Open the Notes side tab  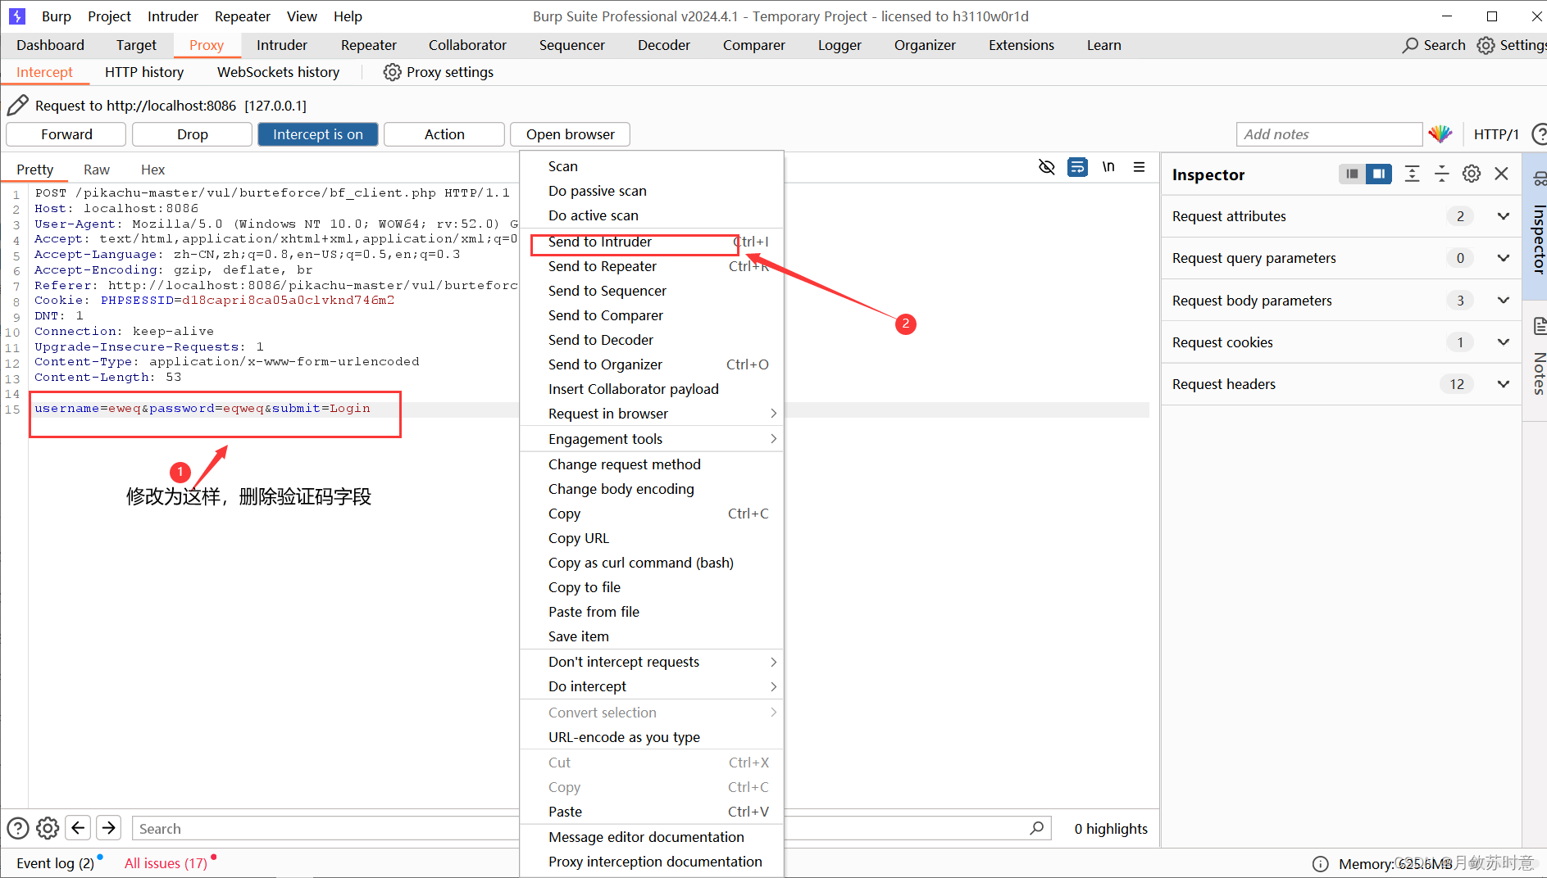pyautogui.click(x=1539, y=360)
